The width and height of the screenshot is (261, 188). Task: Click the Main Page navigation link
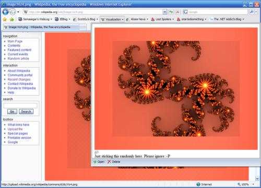pos(15,41)
